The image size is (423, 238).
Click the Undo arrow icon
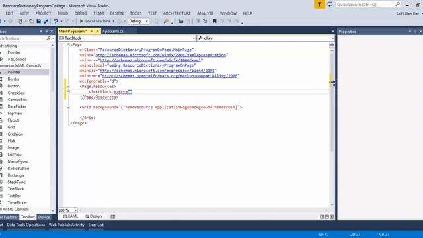coord(56,21)
